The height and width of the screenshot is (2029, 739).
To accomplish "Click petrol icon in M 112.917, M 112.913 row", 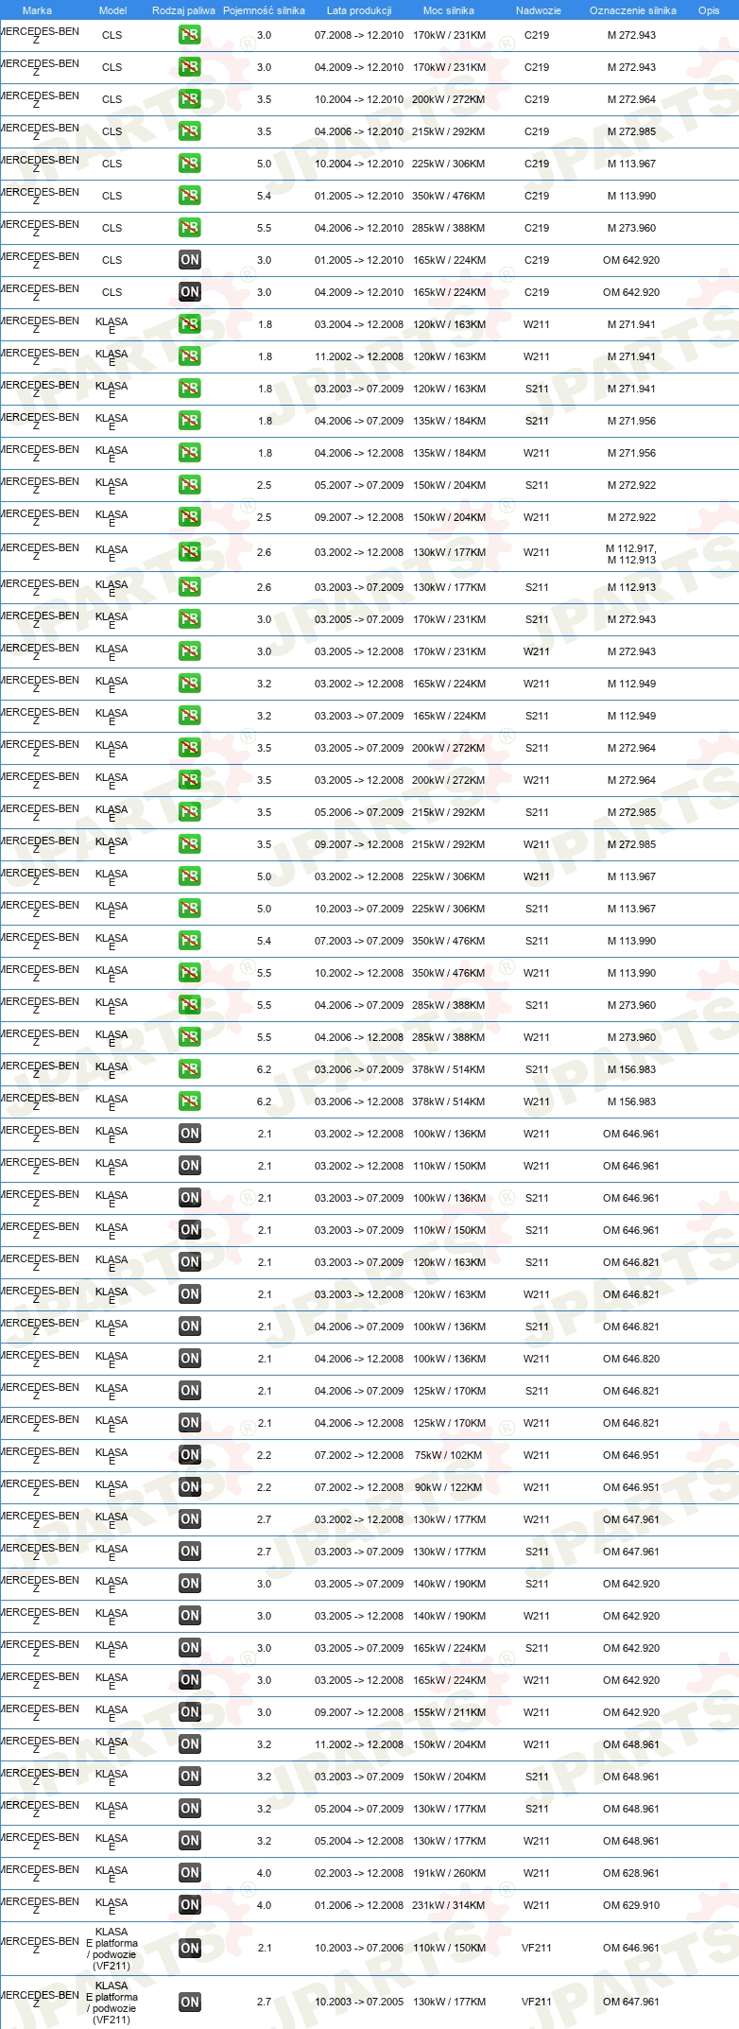I will (189, 552).
